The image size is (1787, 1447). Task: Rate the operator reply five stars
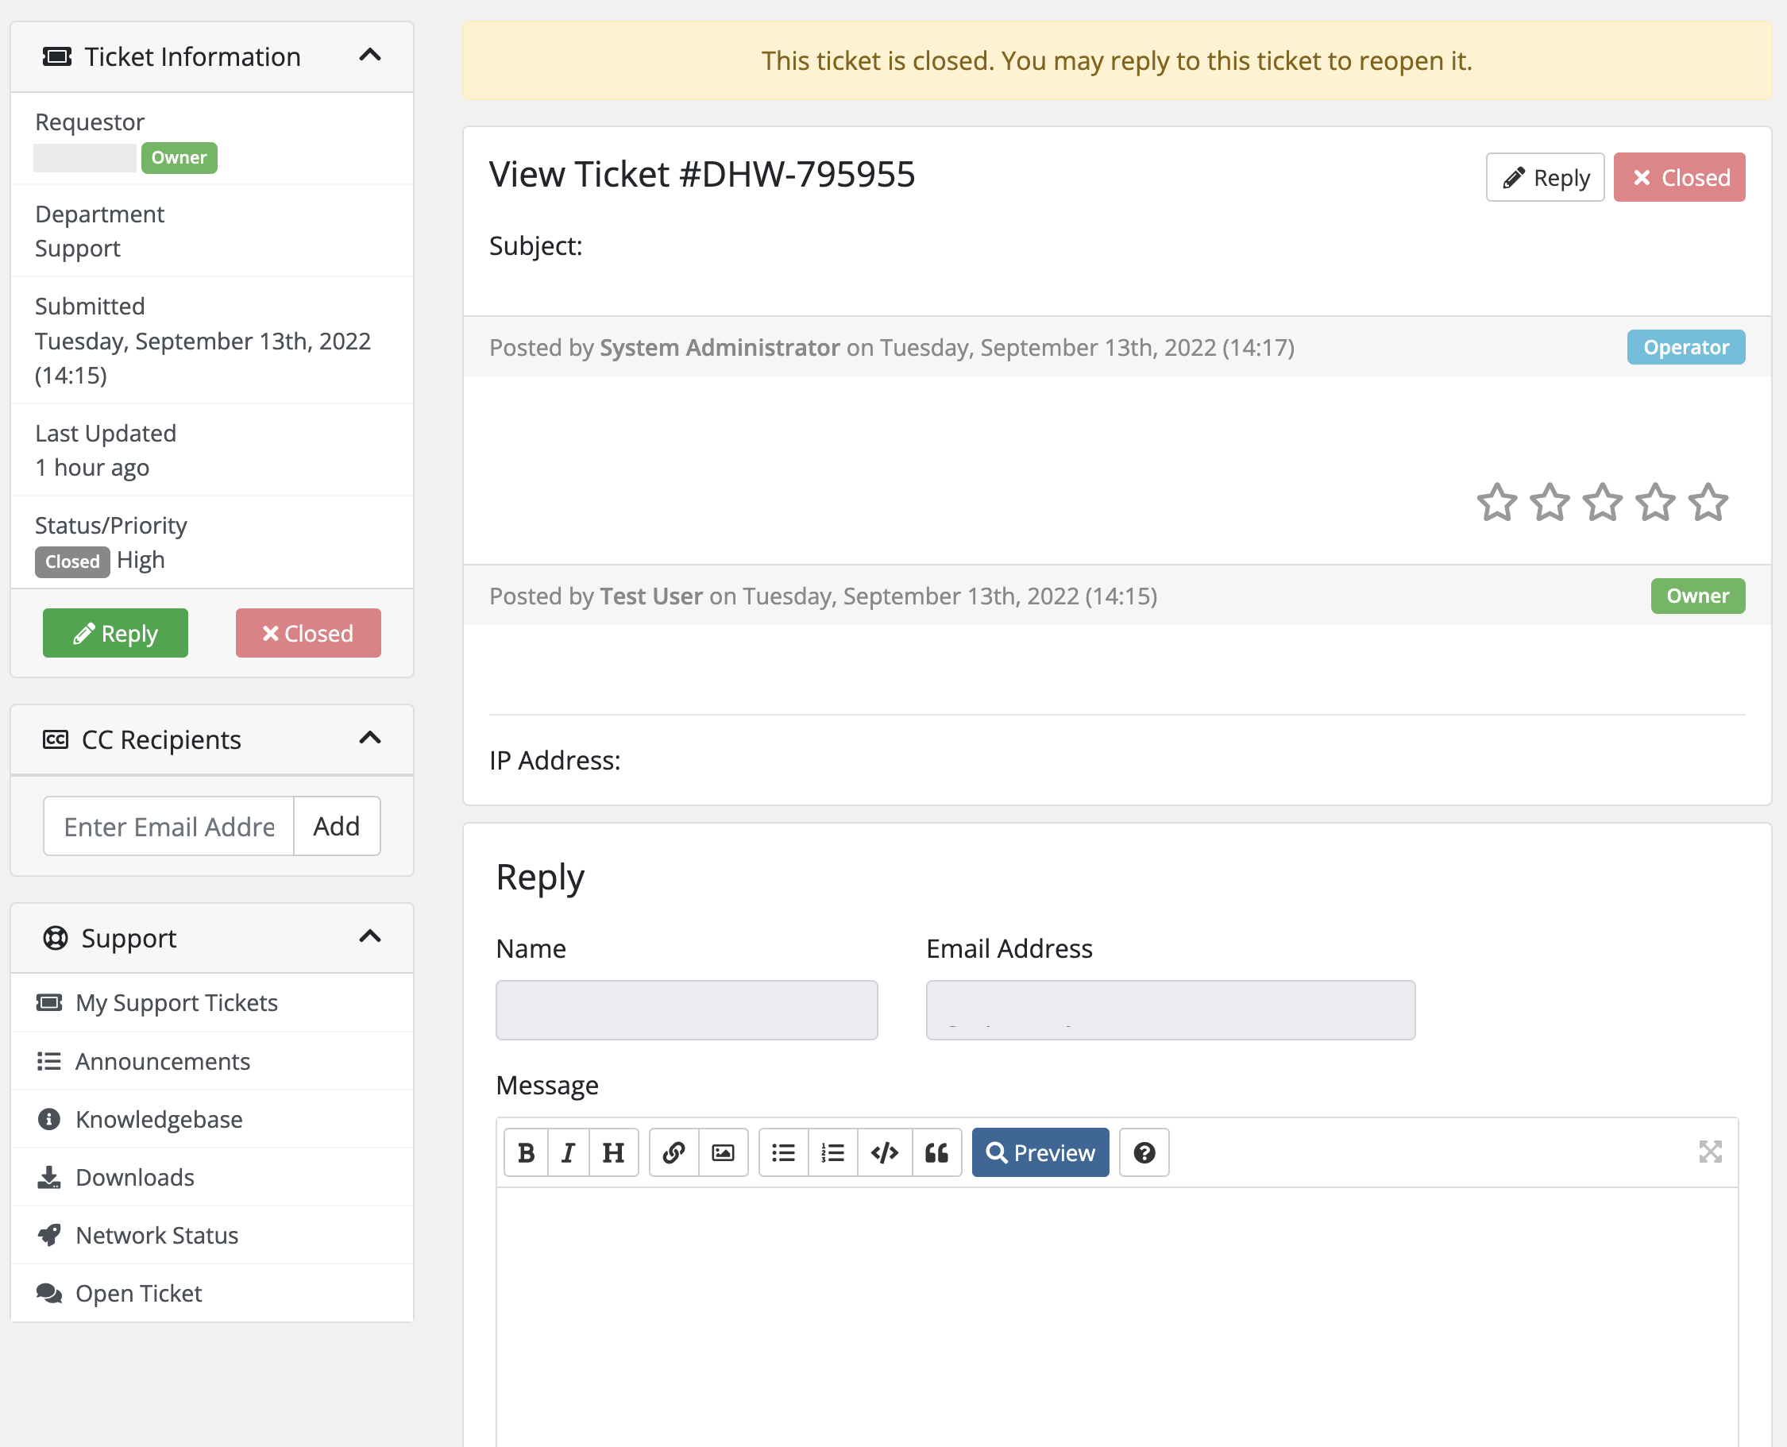pos(1708,503)
